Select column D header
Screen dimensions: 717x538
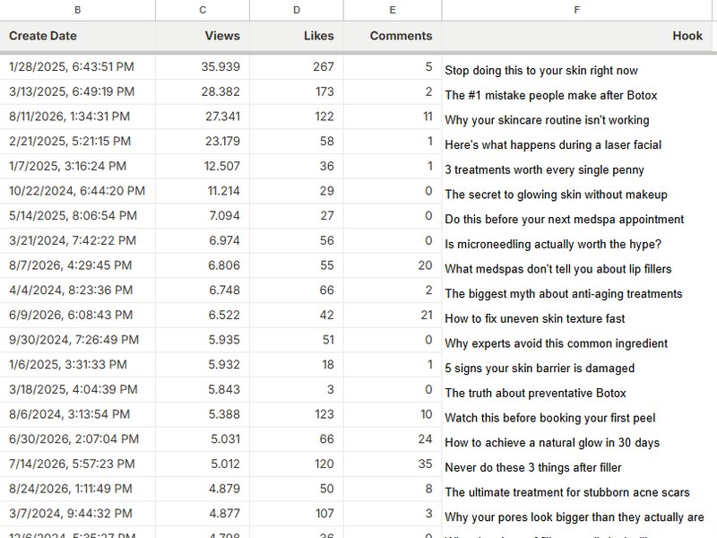297,10
